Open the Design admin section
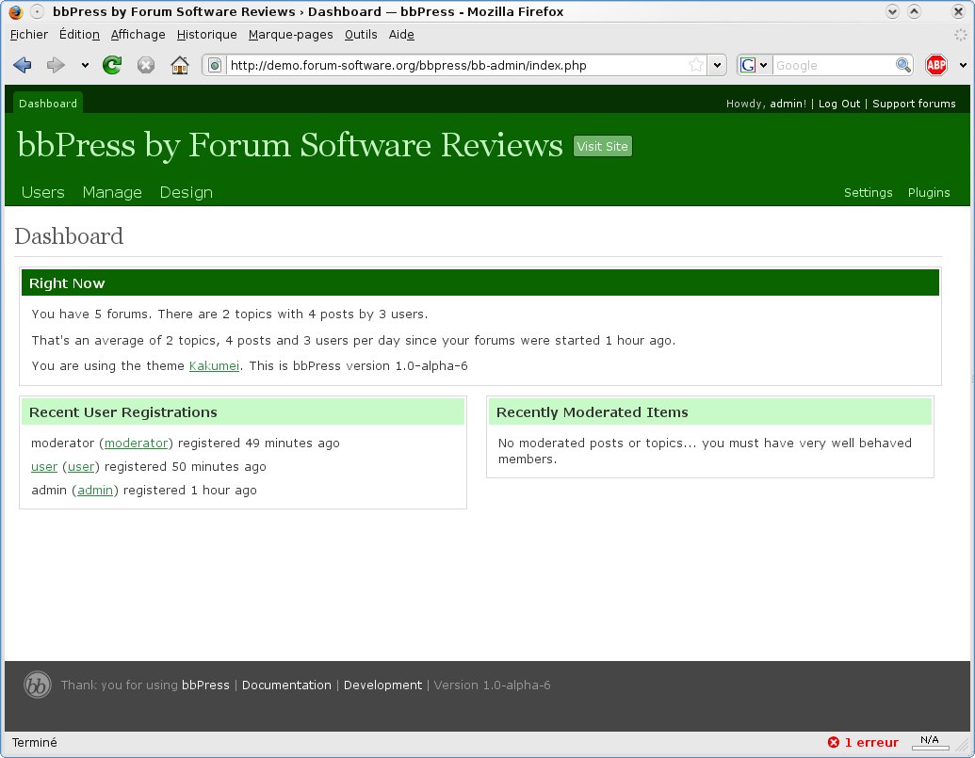Viewport: 975px width, 758px height. (x=186, y=193)
